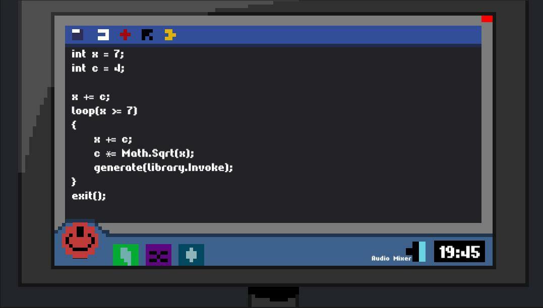Click the red plus icon in the toolbar
The width and height of the screenshot is (543, 308).
click(125, 35)
